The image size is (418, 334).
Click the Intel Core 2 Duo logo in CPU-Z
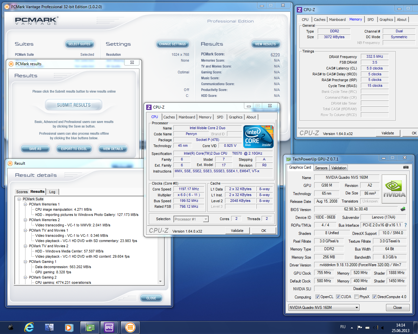259,136
